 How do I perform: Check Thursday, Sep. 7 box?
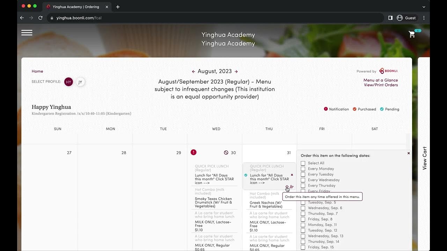pyautogui.click(x=303, y=214)
